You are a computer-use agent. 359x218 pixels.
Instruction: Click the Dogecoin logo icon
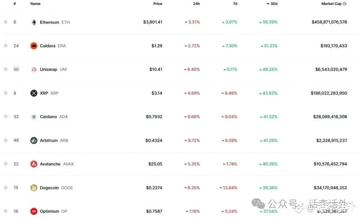(x=34, y=188)
